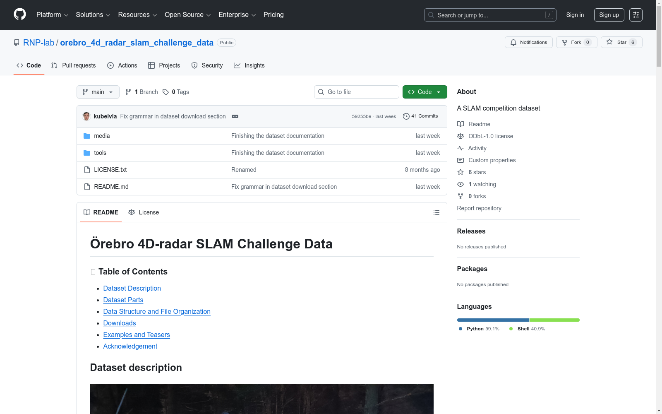The image size is (662, 414).
Task: View the 1 Branch list
Action: (x=142, y=92)
